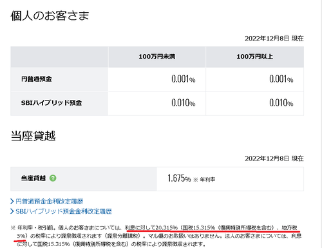Click SBIハイブリッド預金 rate under 100万円未満

184,103
